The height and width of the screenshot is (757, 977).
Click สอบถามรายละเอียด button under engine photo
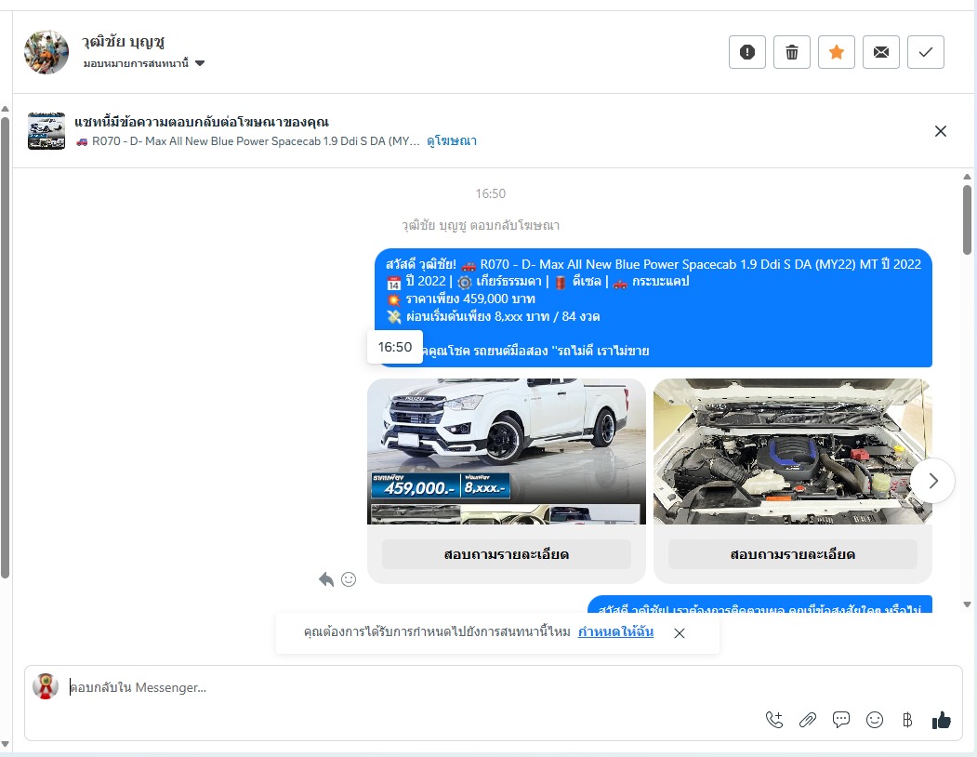tap(793, 554)
